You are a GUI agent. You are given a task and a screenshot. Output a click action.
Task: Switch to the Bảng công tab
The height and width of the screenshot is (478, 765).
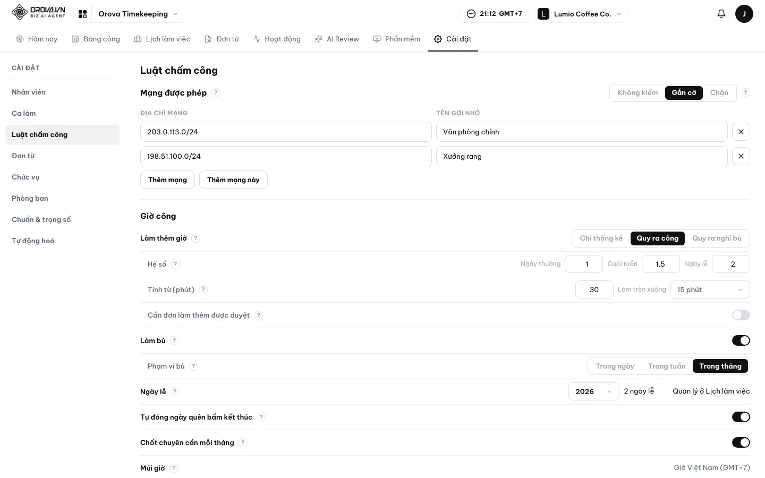(x=96, y=39)
